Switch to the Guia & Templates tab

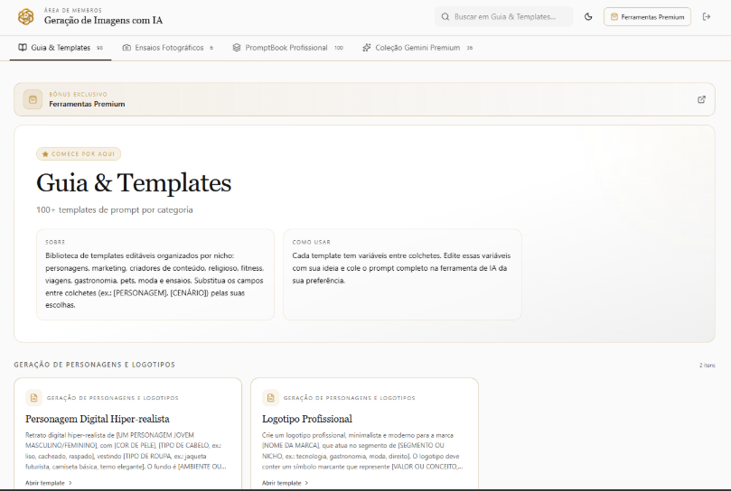click(x=61, y=48)
